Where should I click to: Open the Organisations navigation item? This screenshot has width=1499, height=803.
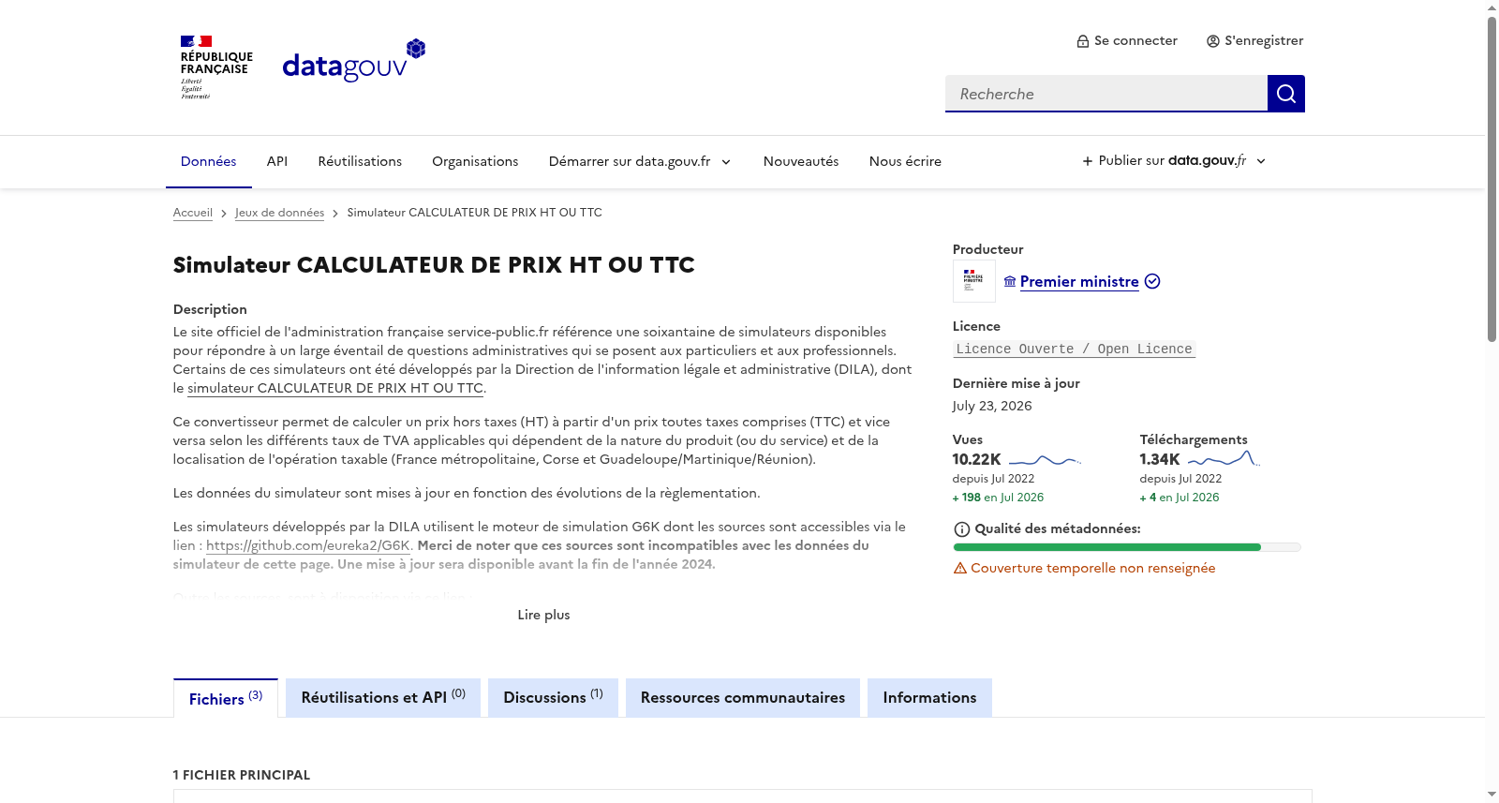coord(475,161)
